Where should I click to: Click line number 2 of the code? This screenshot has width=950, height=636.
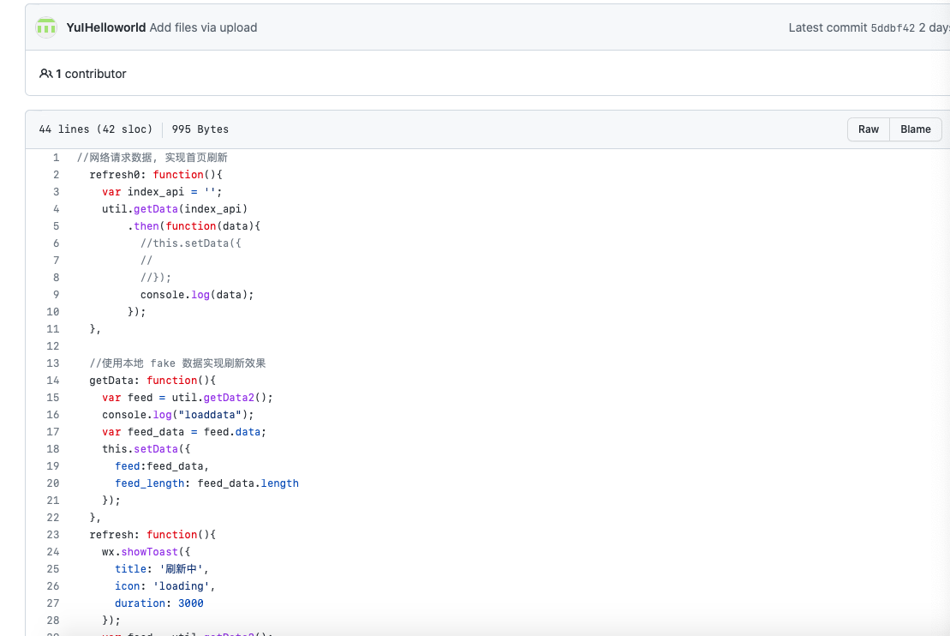56,175
